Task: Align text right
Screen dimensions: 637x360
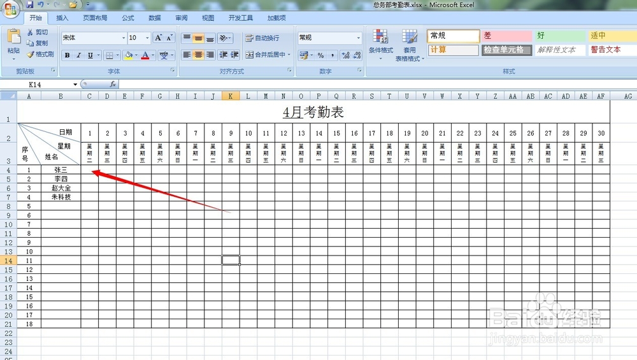Action: (x=210, y=54)
